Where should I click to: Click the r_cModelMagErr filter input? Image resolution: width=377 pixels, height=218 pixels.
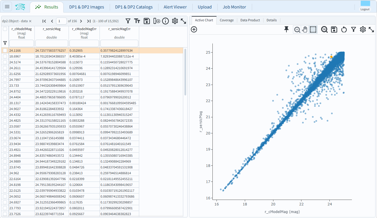pos(84,43)
